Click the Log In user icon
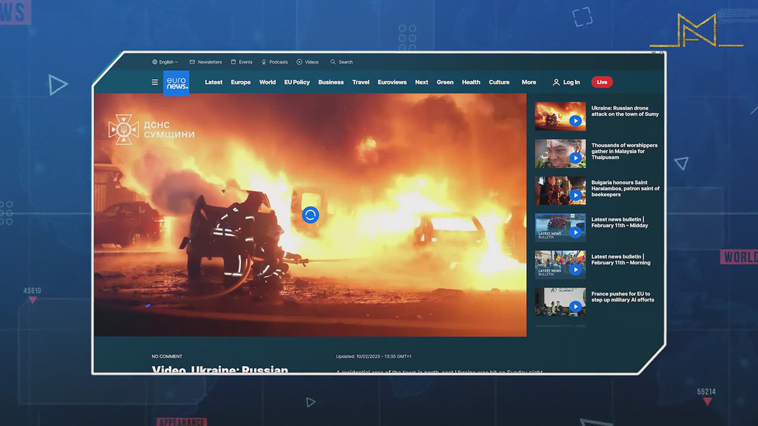758x426 pixels. pos(556,82)
